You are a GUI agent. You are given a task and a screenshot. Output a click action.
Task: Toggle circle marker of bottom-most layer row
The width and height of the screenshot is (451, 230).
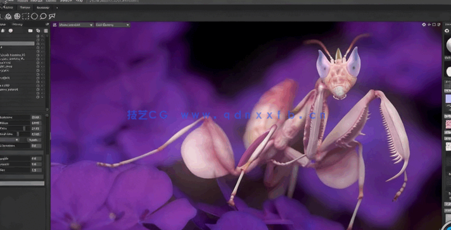click(x=37, y=97)
